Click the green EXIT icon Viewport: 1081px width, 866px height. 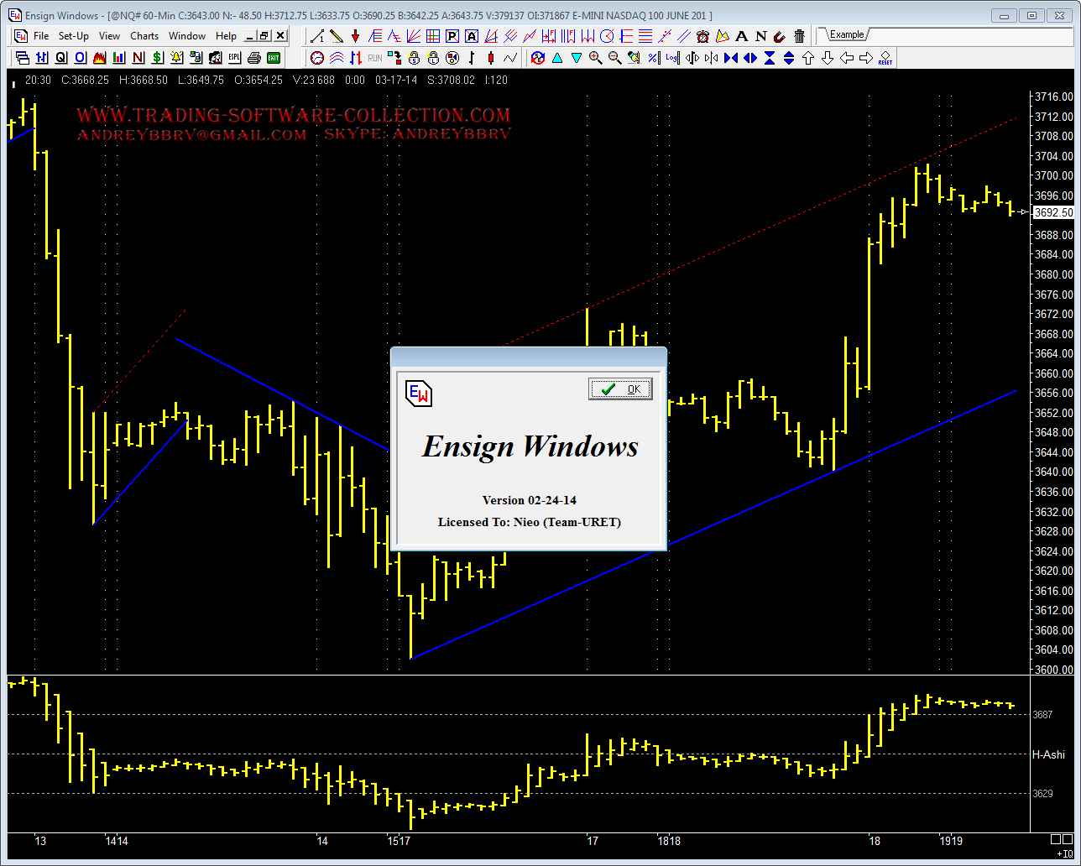pyautogui.click(x=274, y=58)
